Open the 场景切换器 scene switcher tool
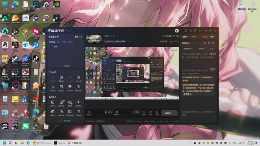Viewport: 260px width, 146px height. tap(70, 113)
